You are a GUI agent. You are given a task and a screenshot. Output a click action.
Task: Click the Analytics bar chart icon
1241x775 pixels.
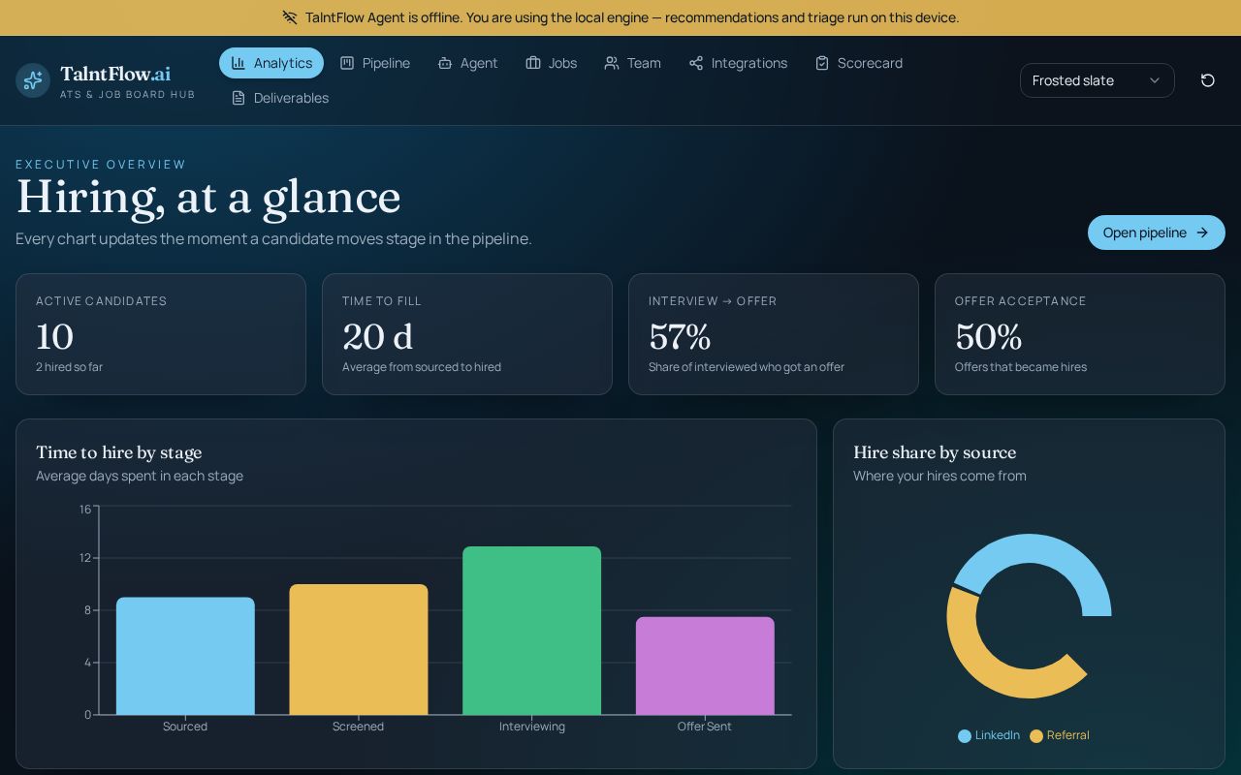239,63
